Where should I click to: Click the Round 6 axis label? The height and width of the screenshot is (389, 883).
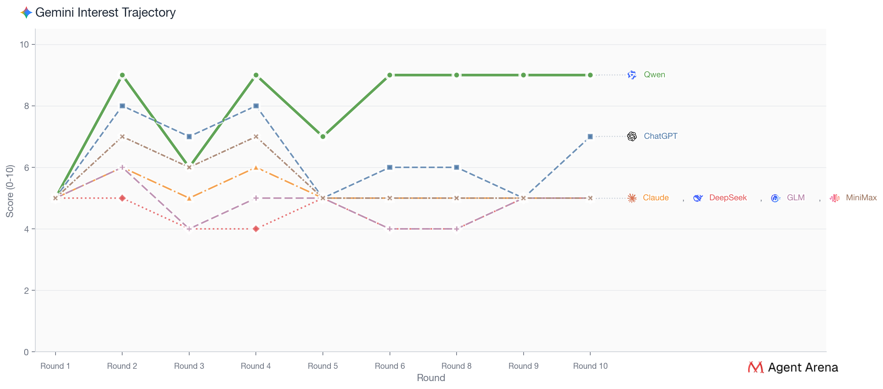pyautogui.click(x=390, y=366)
